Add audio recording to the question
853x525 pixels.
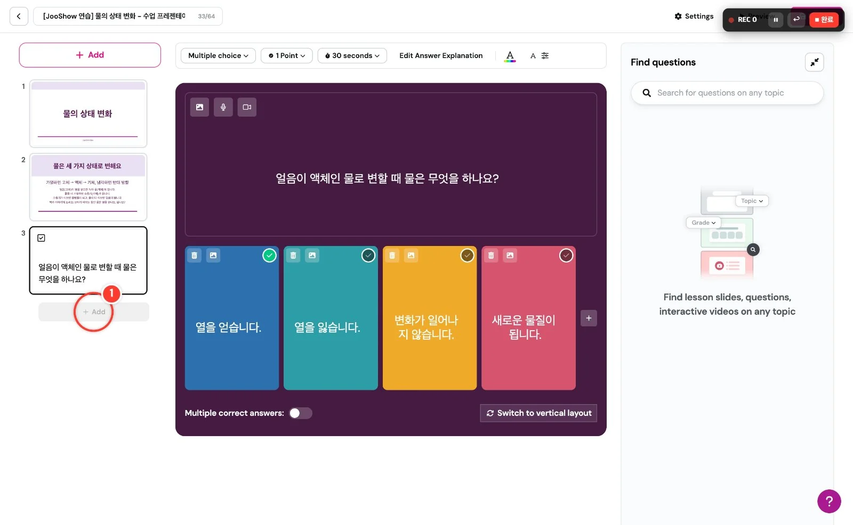click(223, 107)
